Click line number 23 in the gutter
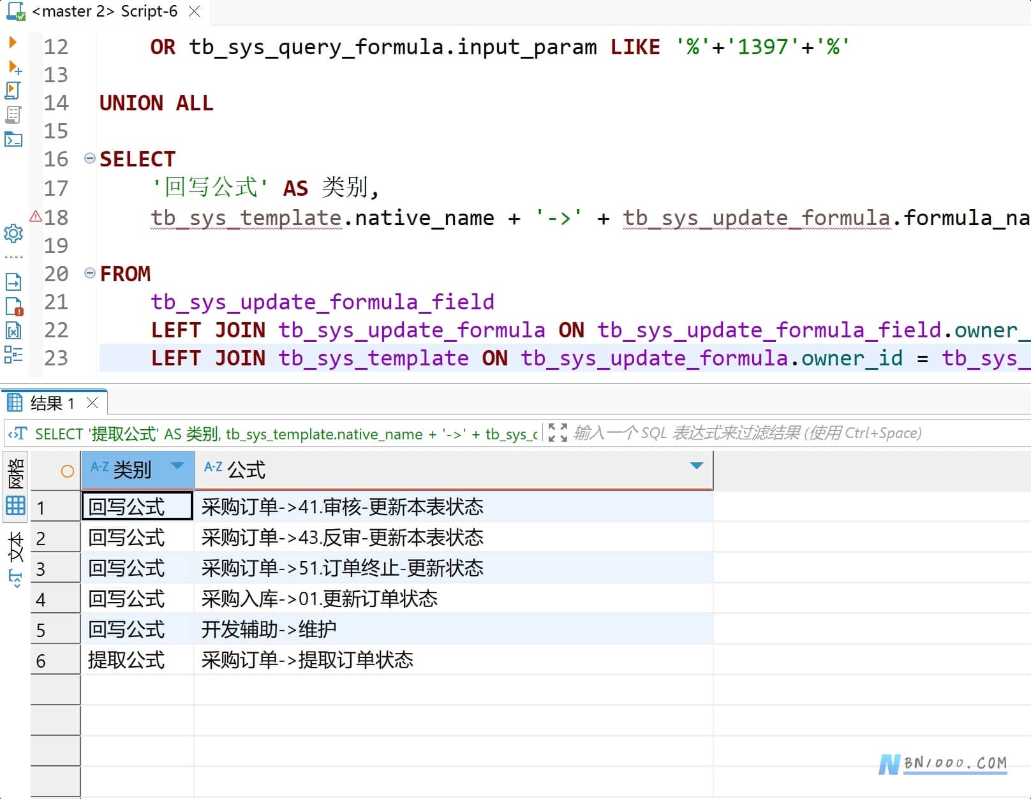This screenshot has width=1031, height=799. [x=56, y=358]
